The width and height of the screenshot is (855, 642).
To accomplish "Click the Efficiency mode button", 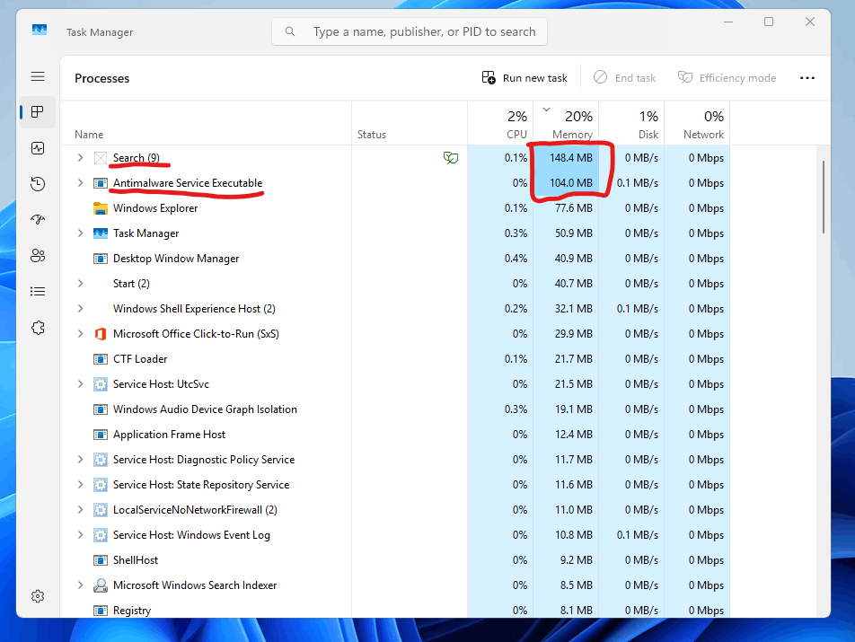I will coord(727,78).
